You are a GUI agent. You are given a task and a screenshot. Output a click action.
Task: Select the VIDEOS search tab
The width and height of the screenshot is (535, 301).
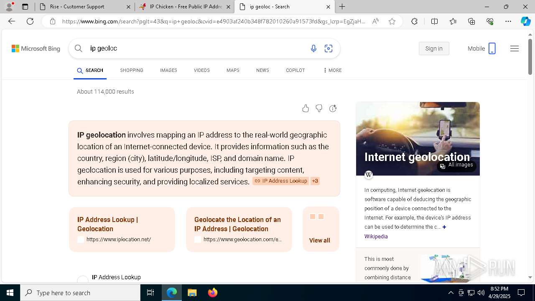point(201,70)
